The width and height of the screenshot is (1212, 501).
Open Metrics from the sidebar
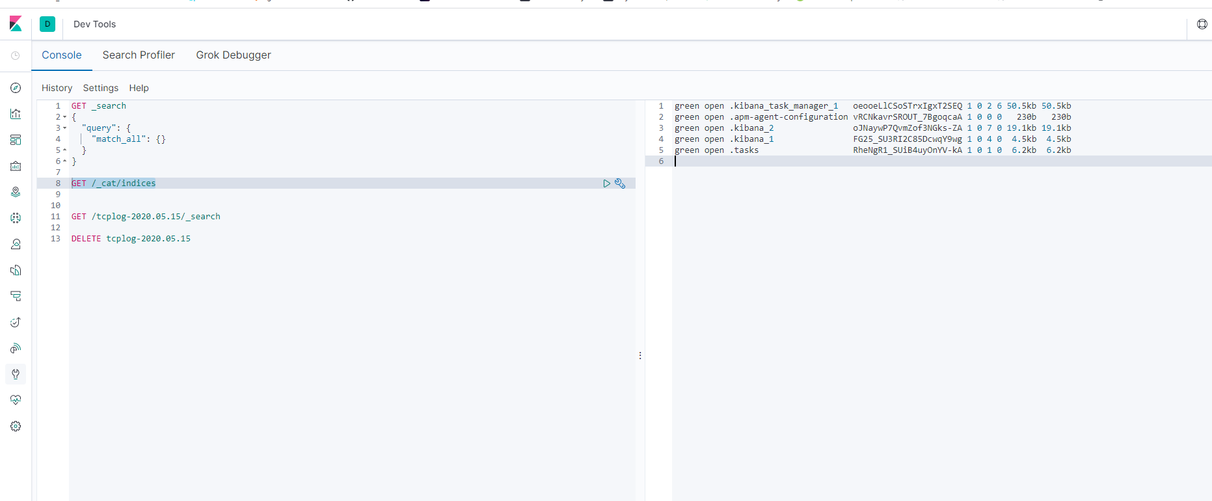[16, 244]
